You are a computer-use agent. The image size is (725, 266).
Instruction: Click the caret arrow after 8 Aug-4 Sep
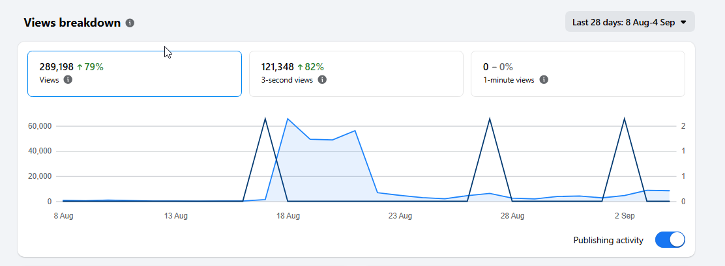pos(684,22)
